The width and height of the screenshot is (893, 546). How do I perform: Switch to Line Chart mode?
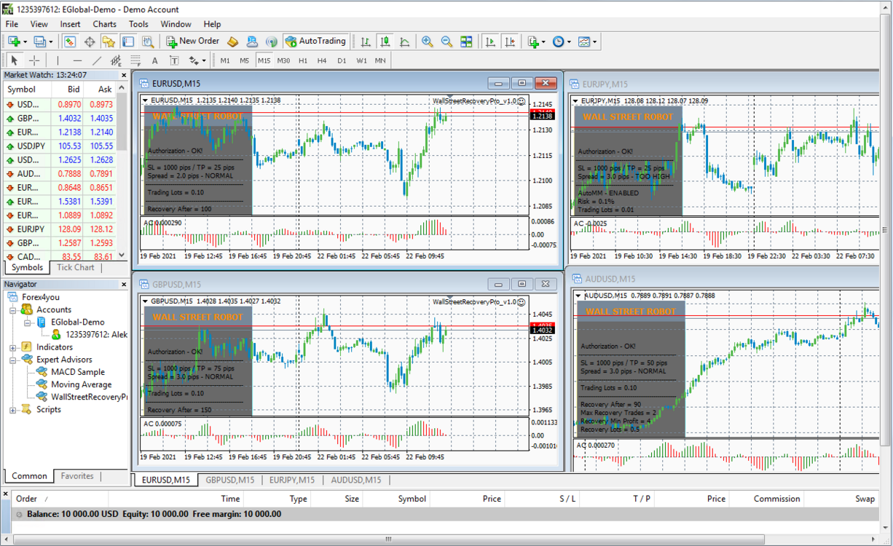[x=404, y=41]
